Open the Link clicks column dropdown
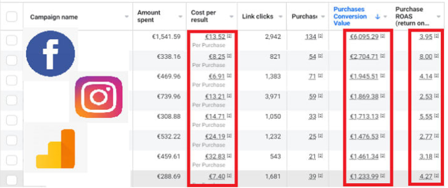 280,17
